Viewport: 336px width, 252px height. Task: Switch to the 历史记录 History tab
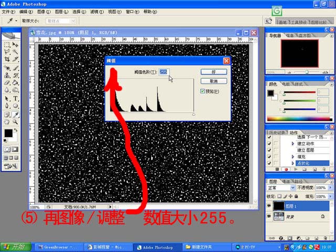click(277, 132)
